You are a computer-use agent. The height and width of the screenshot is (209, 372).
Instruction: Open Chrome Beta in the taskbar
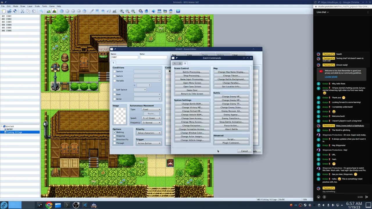[49, 205]
